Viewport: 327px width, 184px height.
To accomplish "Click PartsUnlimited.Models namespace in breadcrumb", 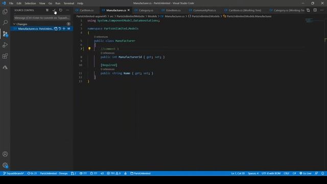I will click(204, 16).
